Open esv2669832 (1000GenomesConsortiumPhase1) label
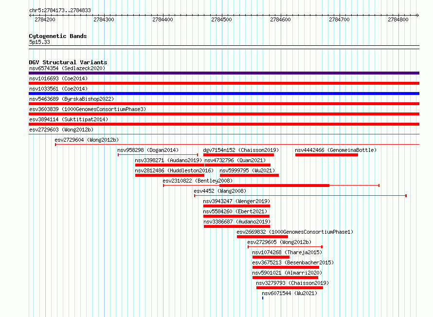 click(x=295, y=232)
